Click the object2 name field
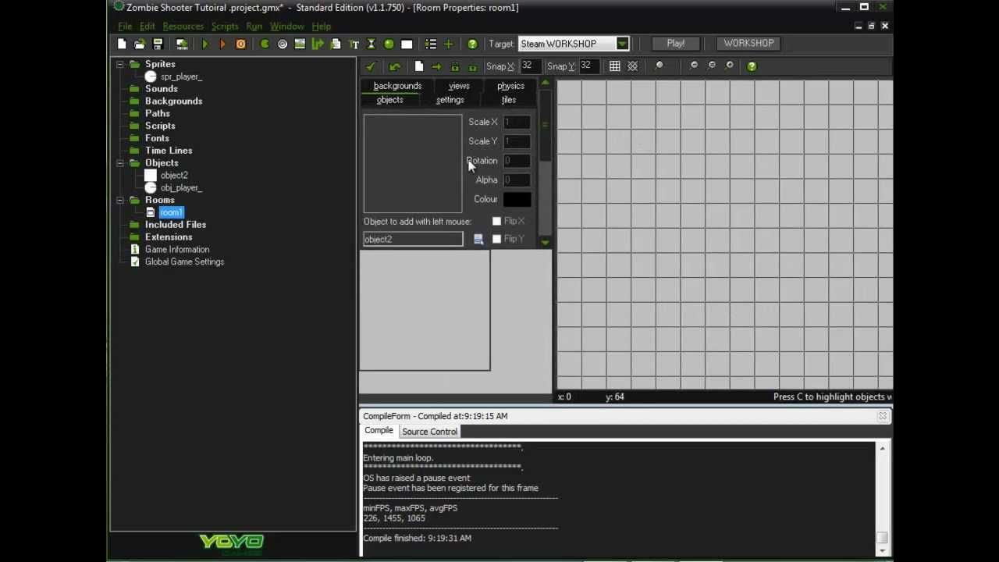This screenshot has width=999, height=562. (x=413, y=240)
